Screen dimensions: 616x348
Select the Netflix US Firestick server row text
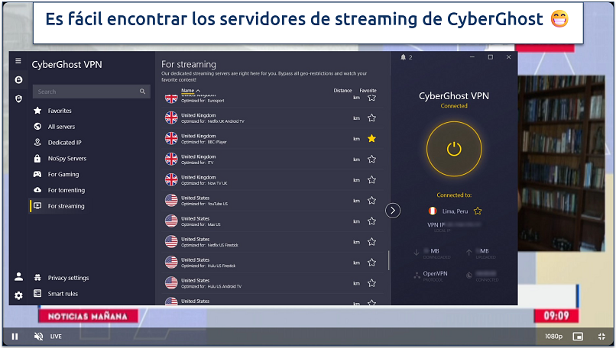[209, 242]
